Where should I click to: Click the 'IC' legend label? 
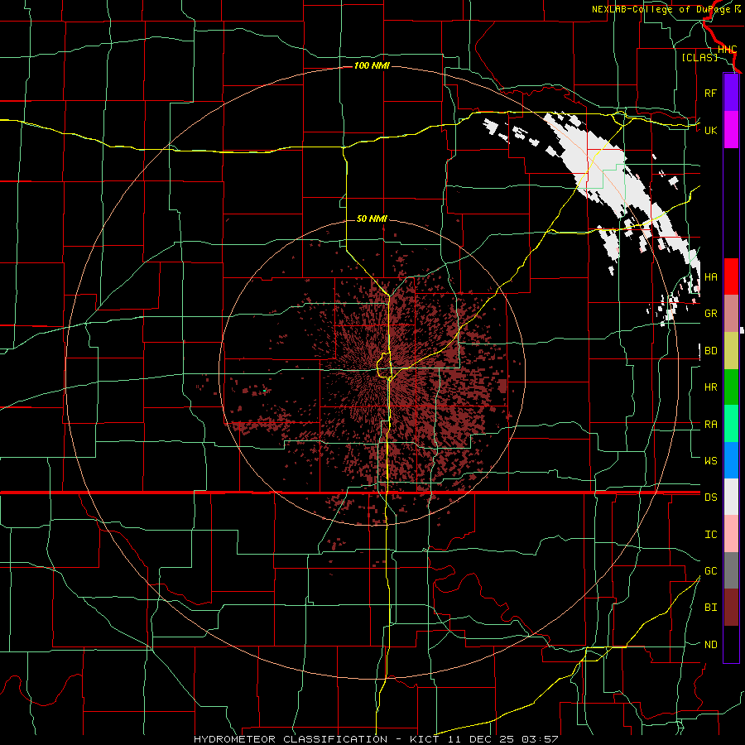point(711,535)
